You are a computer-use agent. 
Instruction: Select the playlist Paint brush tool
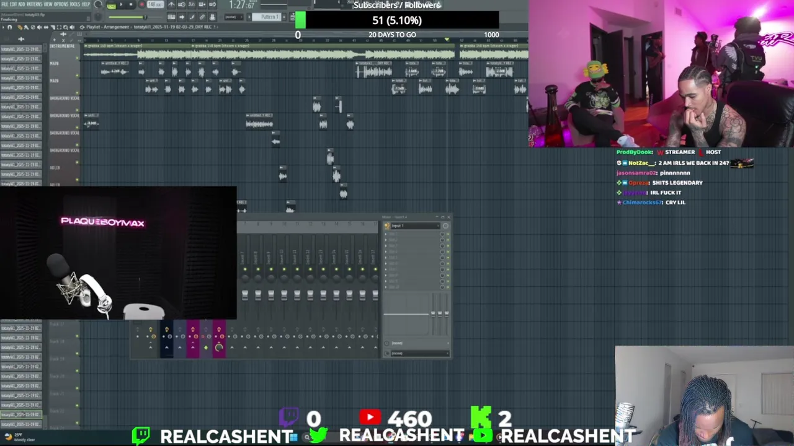coord(26,27)
